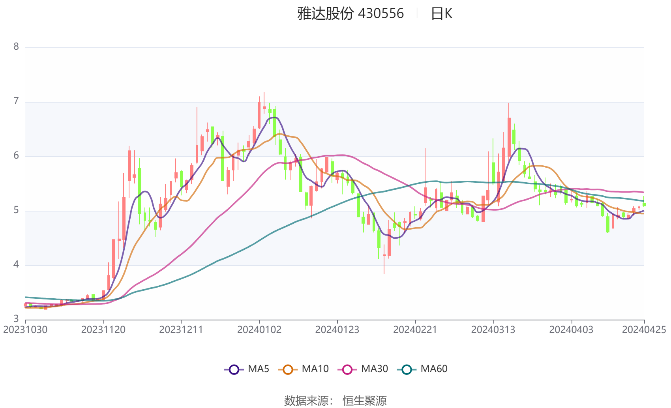
Task: Click the chart title 雅达股份 430556
Action: click(x=350, y=14)
